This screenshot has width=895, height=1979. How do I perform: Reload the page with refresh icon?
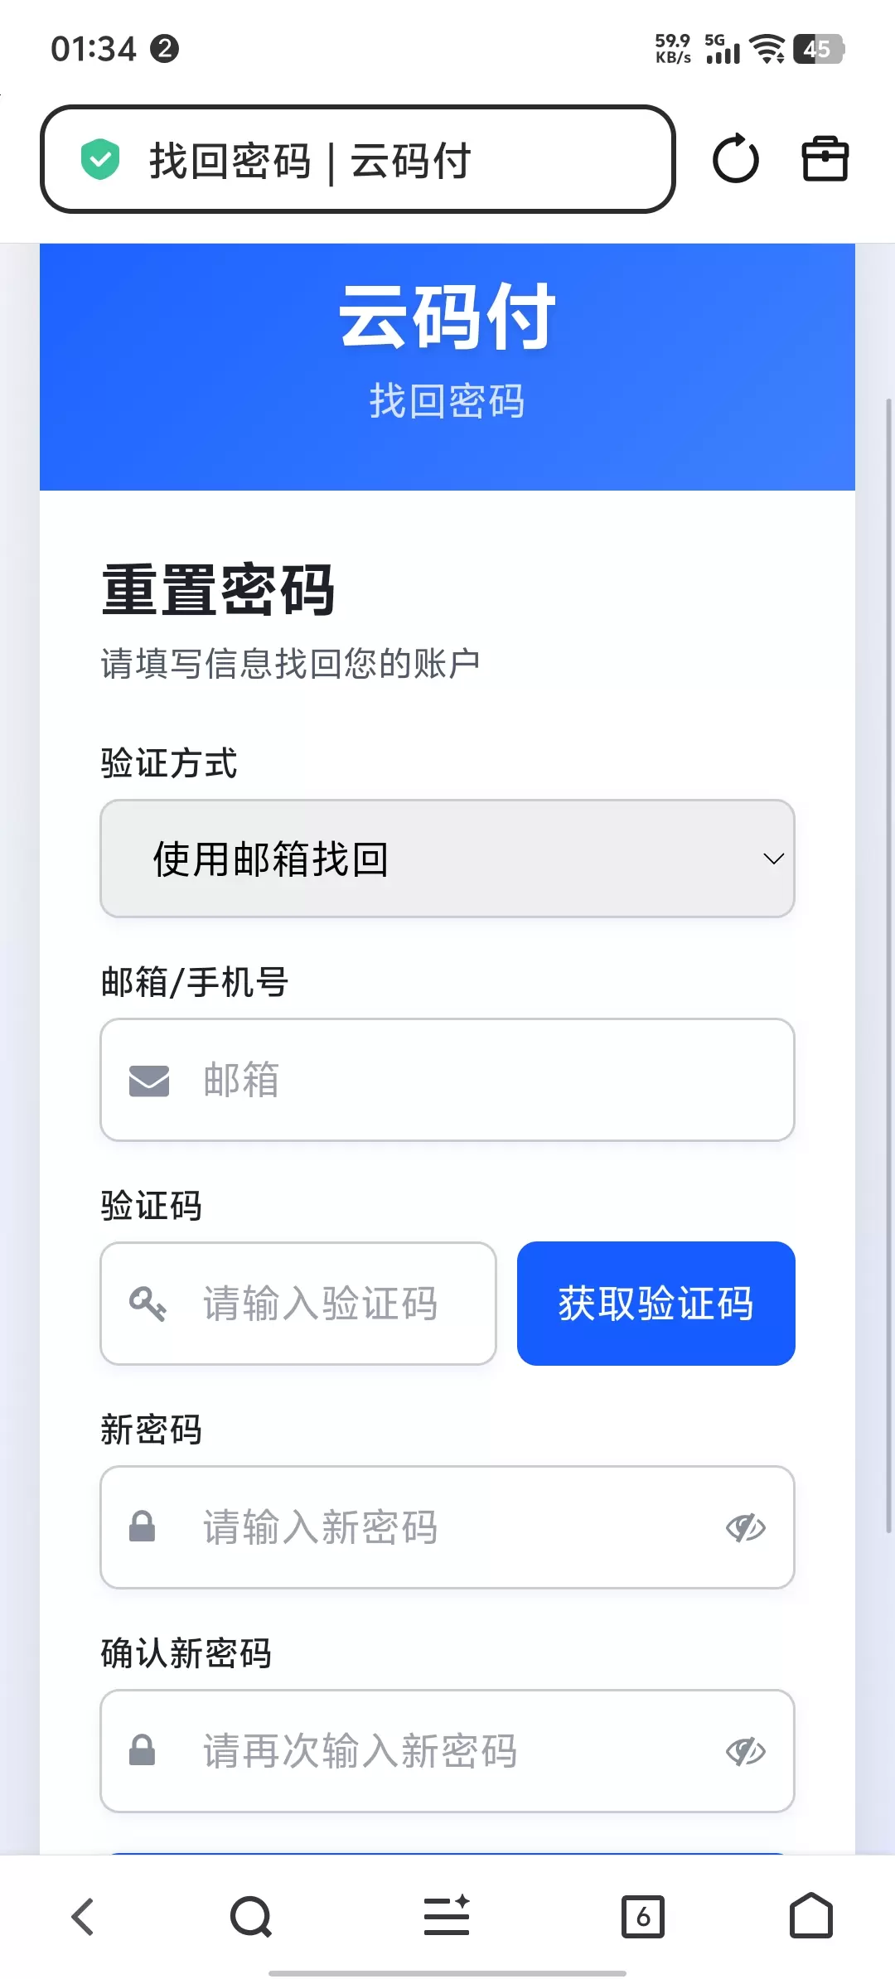tap(736, 159)
